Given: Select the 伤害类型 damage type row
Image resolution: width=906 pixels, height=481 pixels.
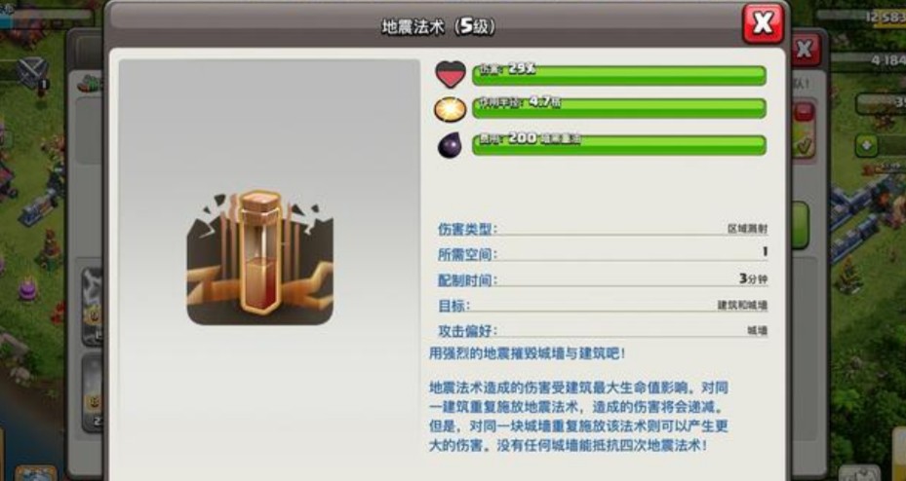Looking at the screenshot, I should pyautogui.click(x=603, y=229).
